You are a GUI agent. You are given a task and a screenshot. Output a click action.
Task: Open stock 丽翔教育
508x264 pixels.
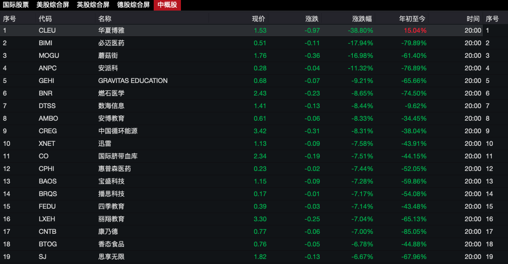(111, 219)
